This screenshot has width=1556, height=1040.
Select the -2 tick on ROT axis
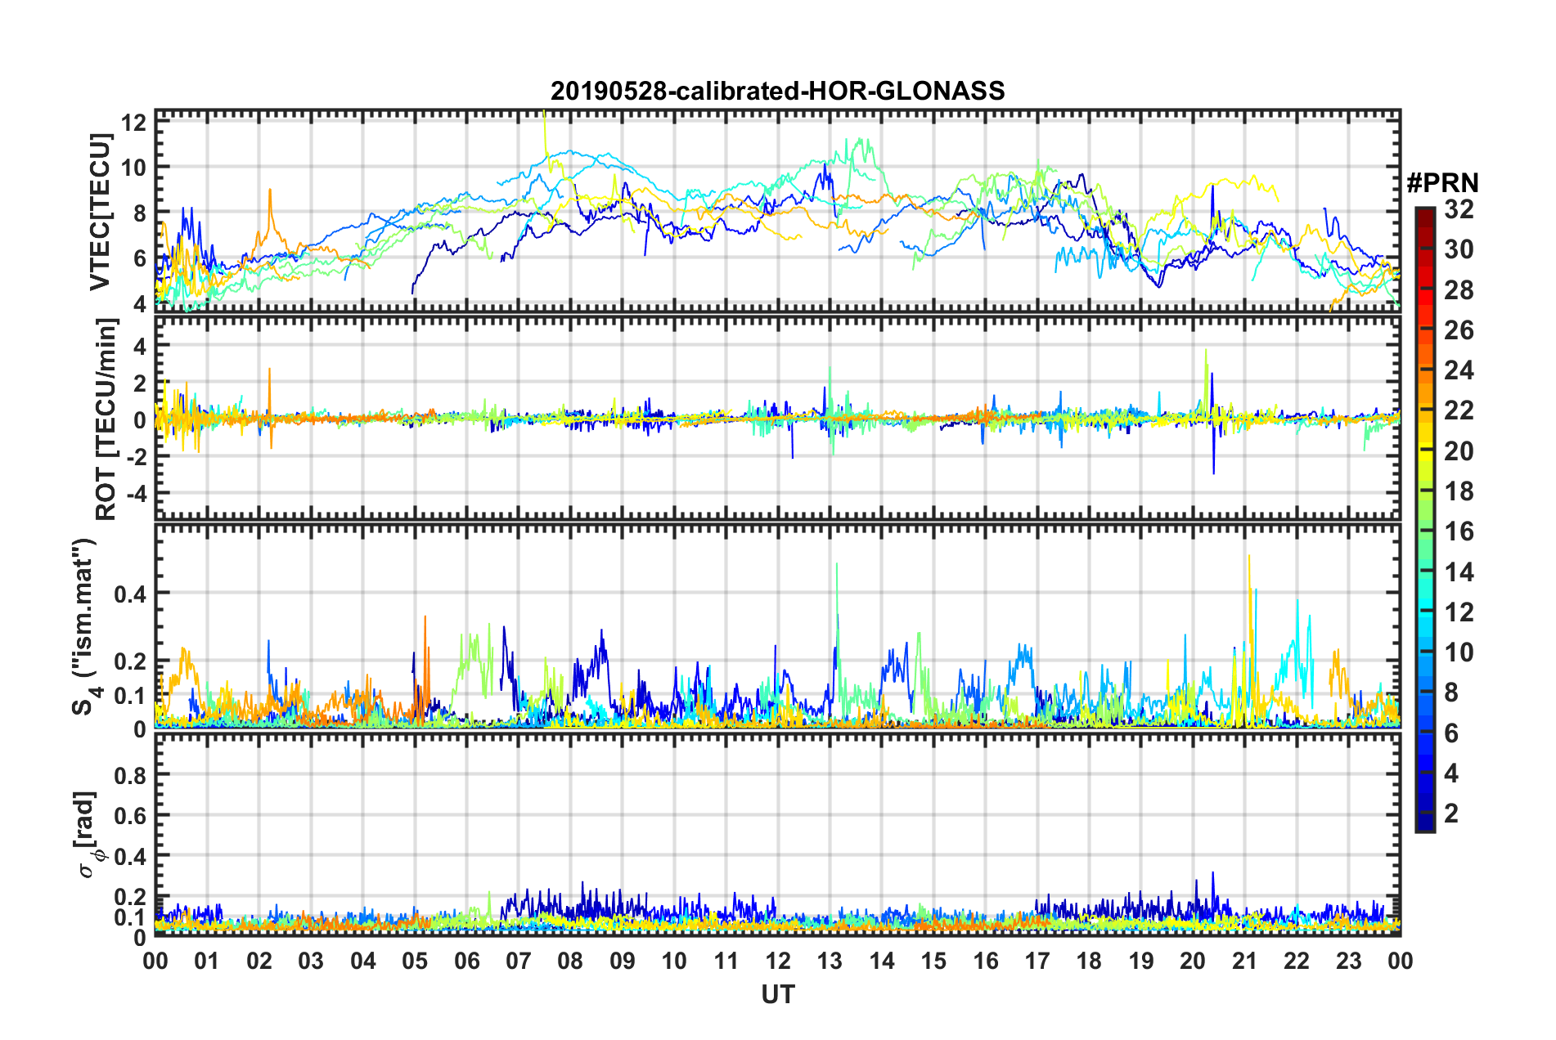136,458
